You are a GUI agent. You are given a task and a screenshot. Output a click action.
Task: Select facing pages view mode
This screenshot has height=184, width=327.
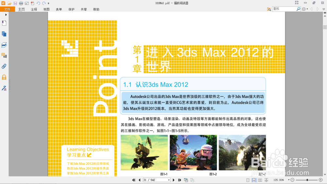pos(260,180)
